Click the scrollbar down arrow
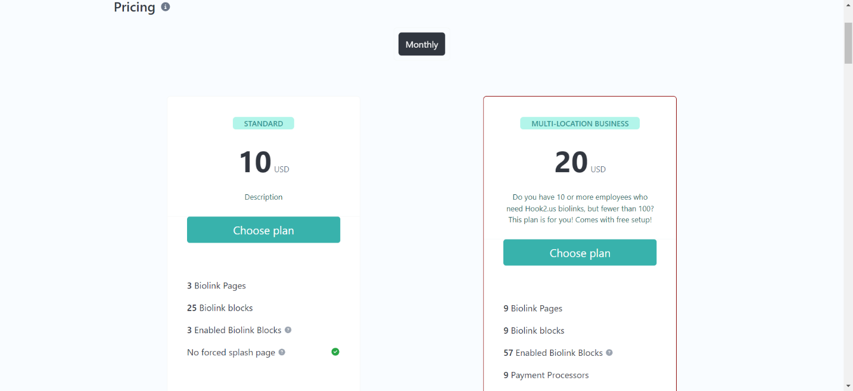This screenshot has width=853, height=391. tap(848, 386)
